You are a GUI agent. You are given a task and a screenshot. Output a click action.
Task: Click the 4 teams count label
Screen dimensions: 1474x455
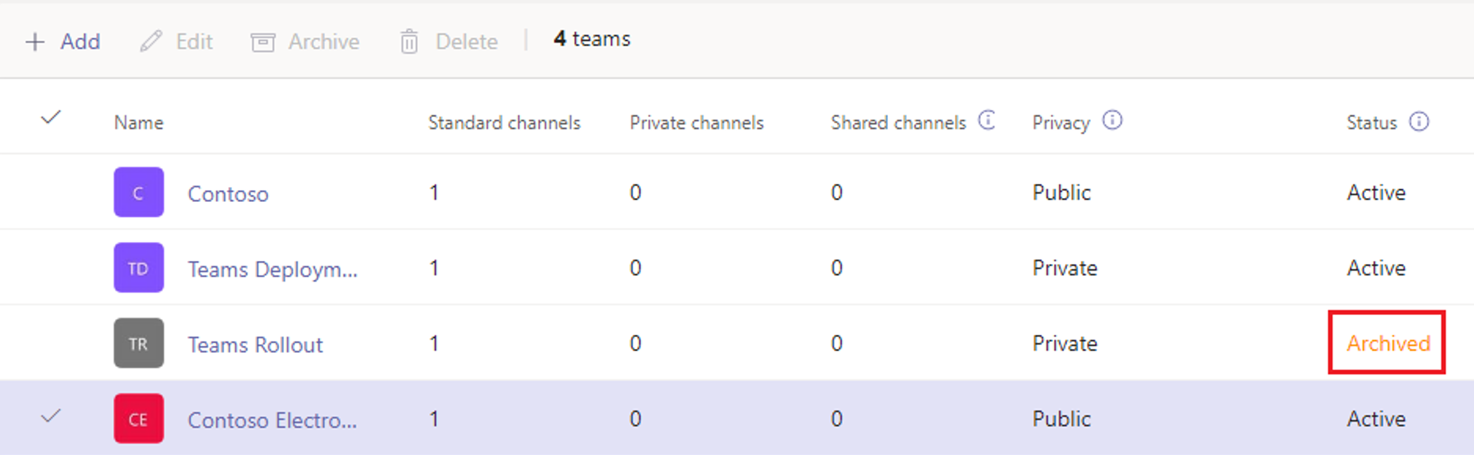tap(592, 39)
